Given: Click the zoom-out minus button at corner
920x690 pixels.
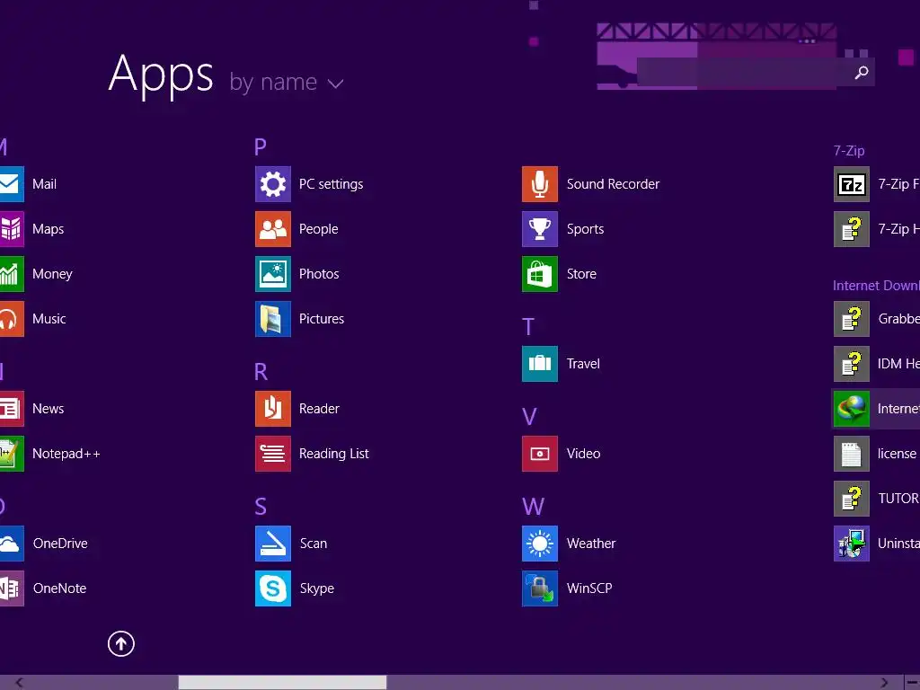Looking at the screenshot, I should click(x=913, y=683).
